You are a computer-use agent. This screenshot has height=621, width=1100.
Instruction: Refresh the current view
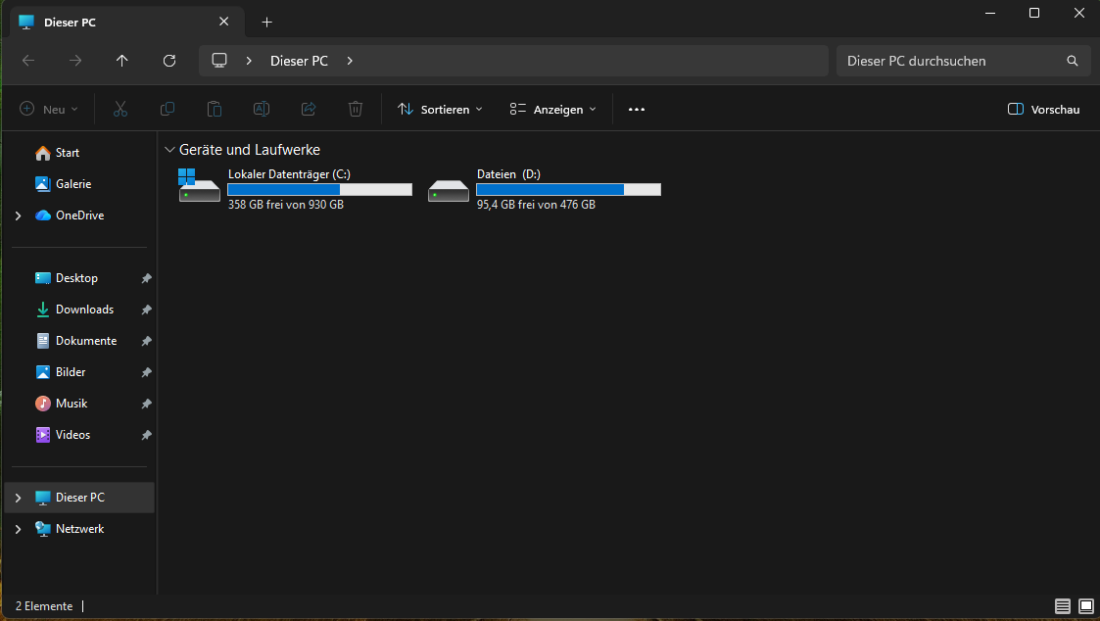tap(169, 61)
